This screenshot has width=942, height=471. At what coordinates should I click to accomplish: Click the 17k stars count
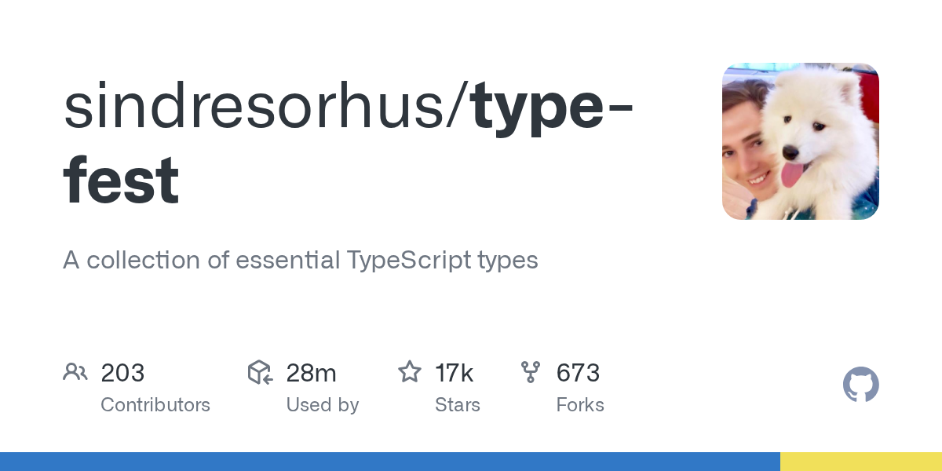455,373
